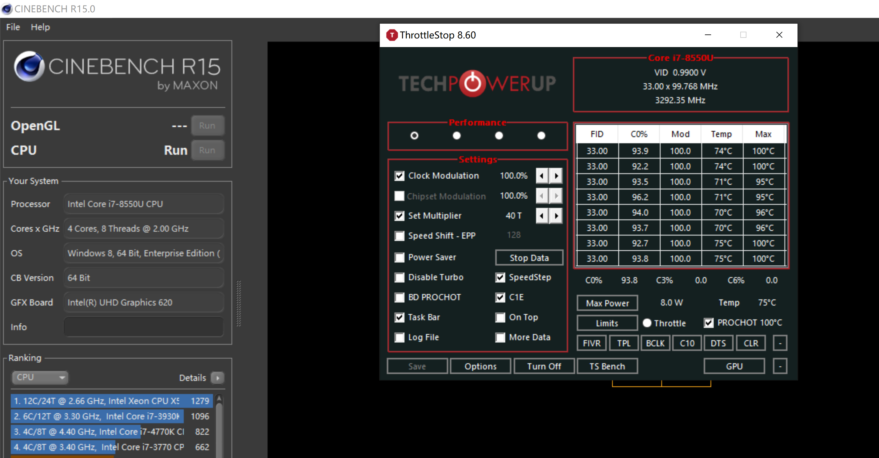This screenshot has height=458, width=879.
Task: Click the C10 button
Action: pos(687,343)
